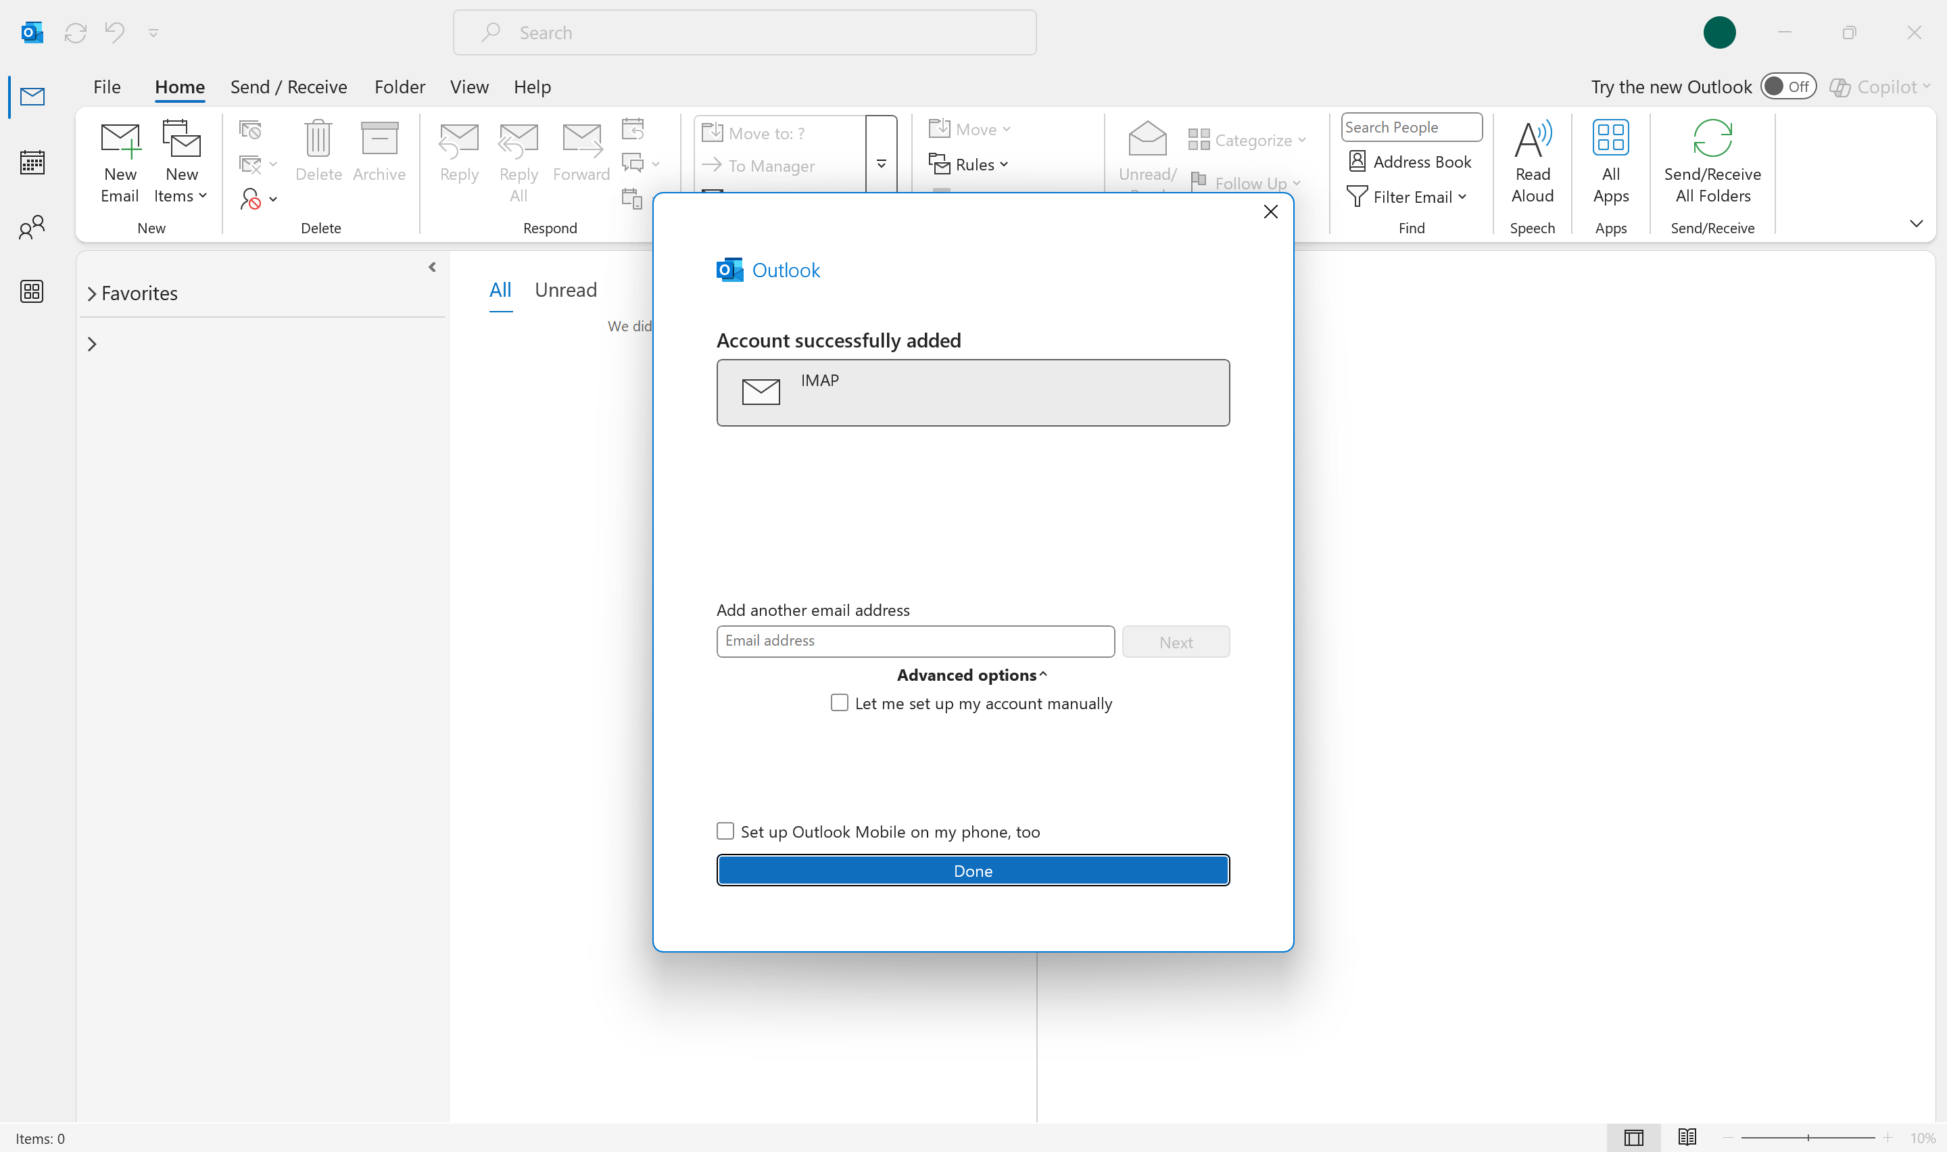Click the Done button
1947x1152 pixels.
(x=973, y=870)
